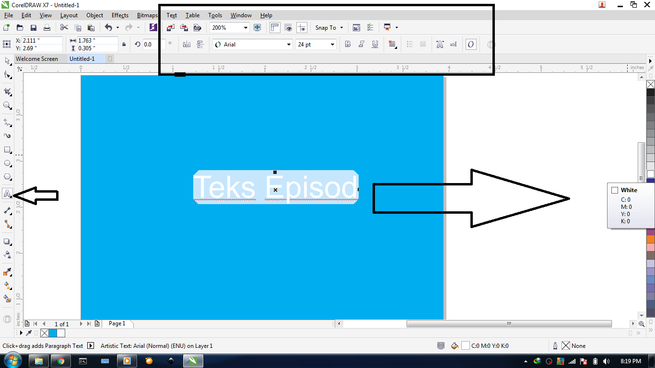The width and height of the screenshot is (655, 368).
Task: Select the Page 1 tab
Action: [117, 324]
